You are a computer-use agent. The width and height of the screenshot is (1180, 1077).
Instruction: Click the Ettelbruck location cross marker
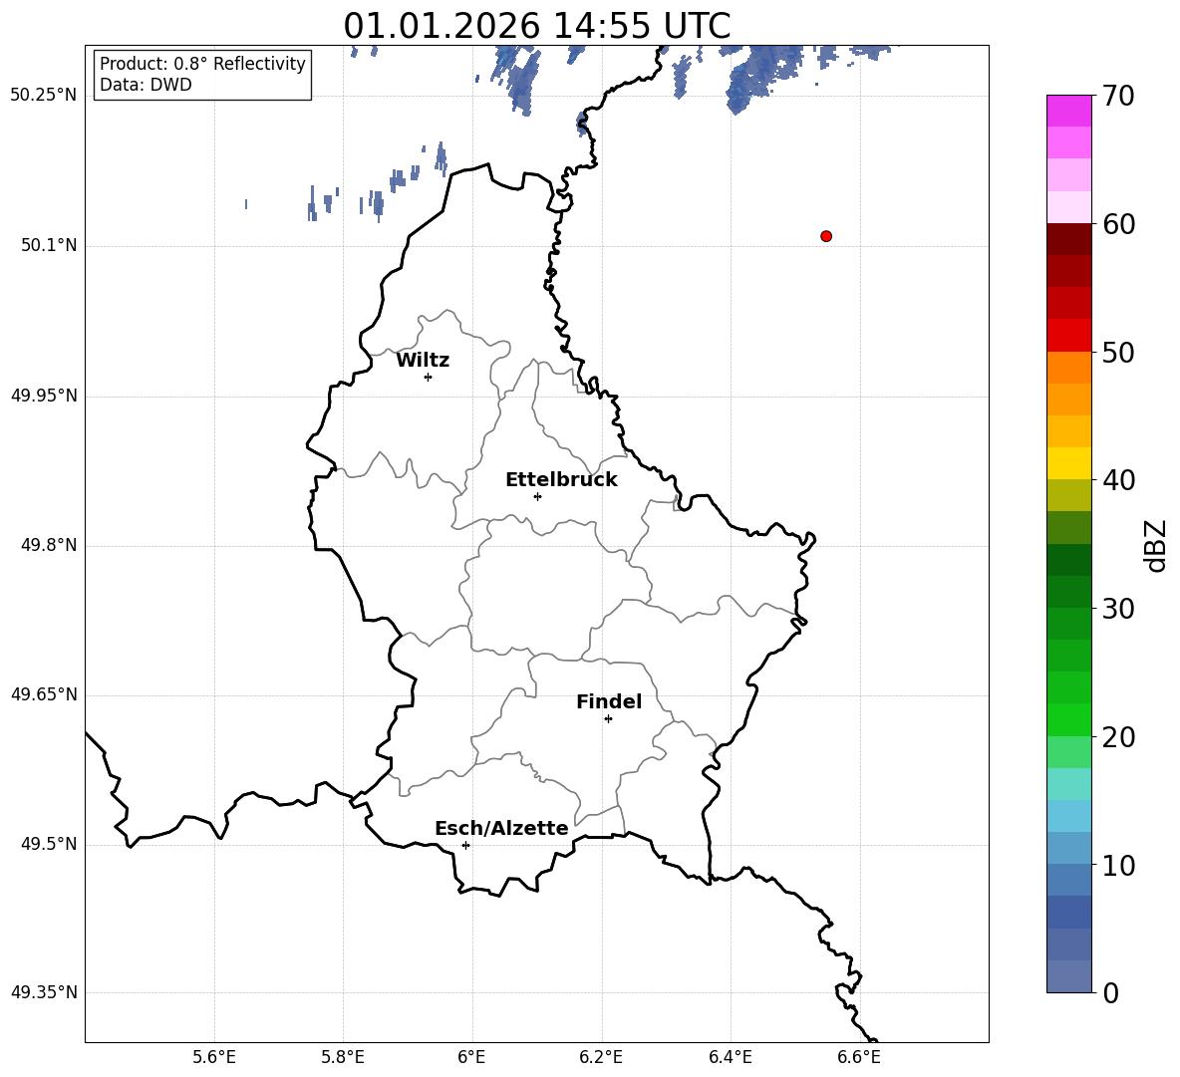point(537,496)
